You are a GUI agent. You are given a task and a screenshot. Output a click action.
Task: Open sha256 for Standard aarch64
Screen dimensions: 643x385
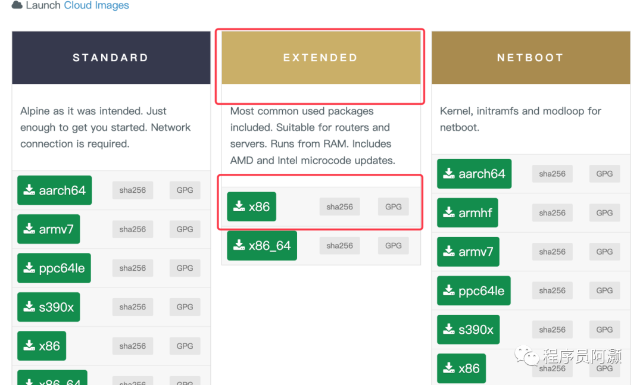[x=132, y=190]
